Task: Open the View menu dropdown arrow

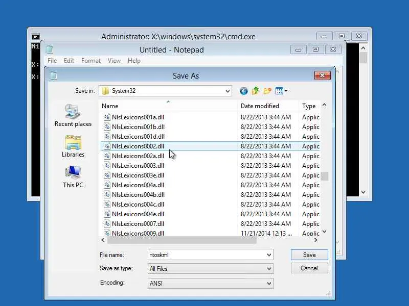Action: [x=286, y=91]
